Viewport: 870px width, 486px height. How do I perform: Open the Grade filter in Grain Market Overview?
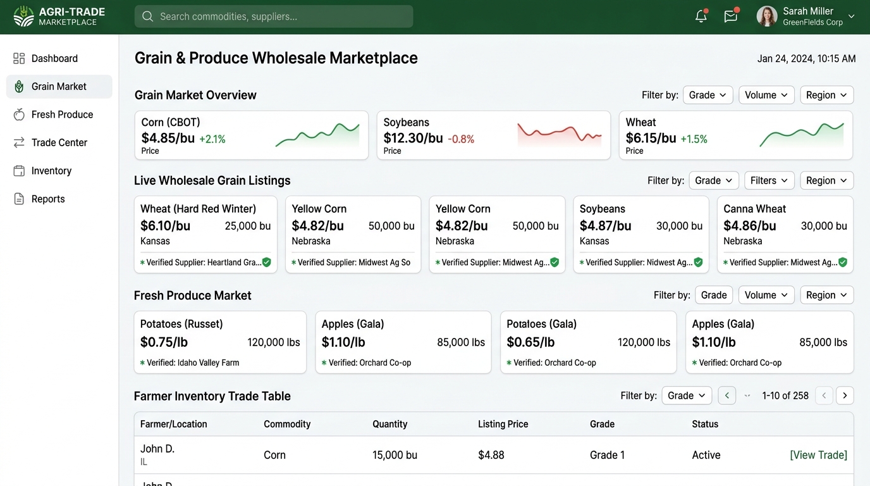(708, 95)
